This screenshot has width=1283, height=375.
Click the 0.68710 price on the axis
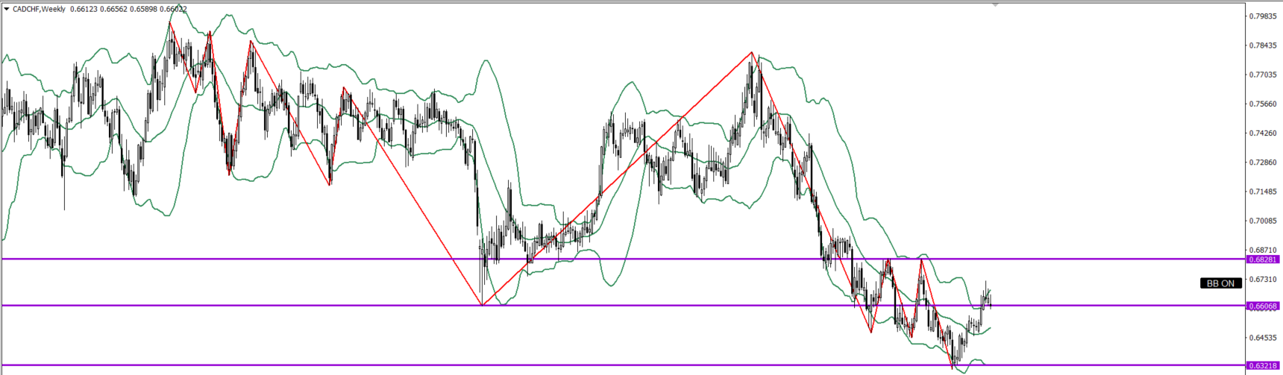1263,250
